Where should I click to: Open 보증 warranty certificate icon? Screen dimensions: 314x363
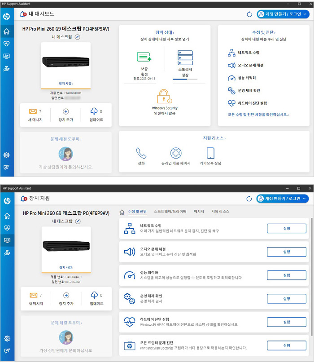click(x=144, y=57)
